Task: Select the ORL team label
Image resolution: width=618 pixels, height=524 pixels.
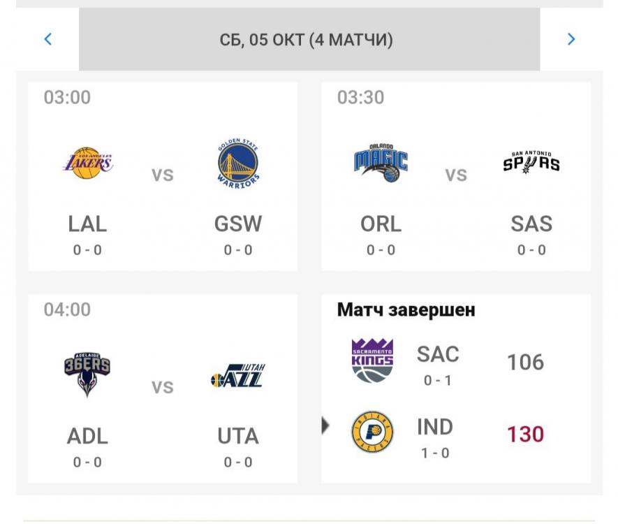Action: coord(381,224)
